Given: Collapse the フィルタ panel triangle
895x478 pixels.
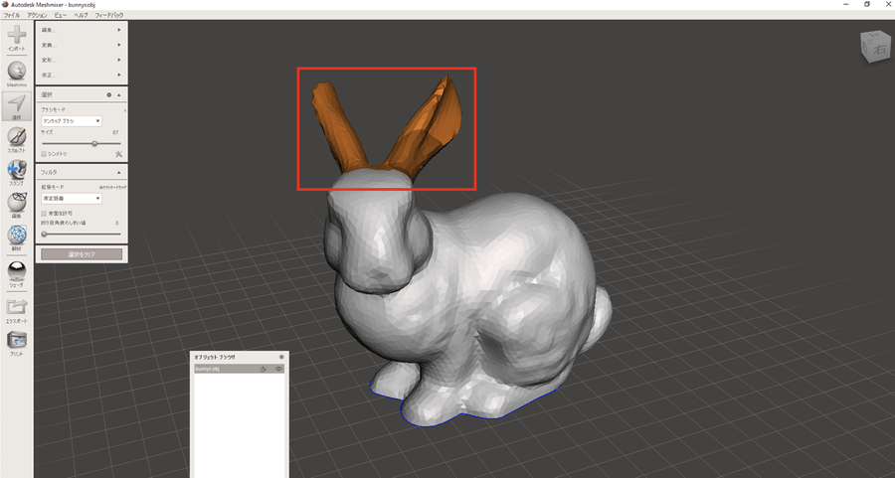Looking at the screenshot, I should (118, 172).
